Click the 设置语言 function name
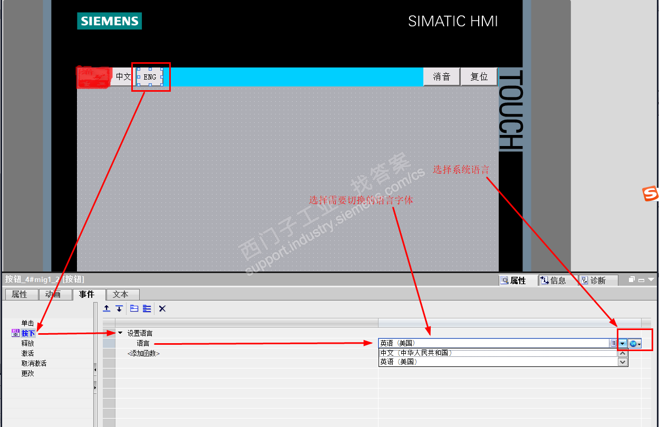The height and width of the screenshot is (427, 659). 140,333
